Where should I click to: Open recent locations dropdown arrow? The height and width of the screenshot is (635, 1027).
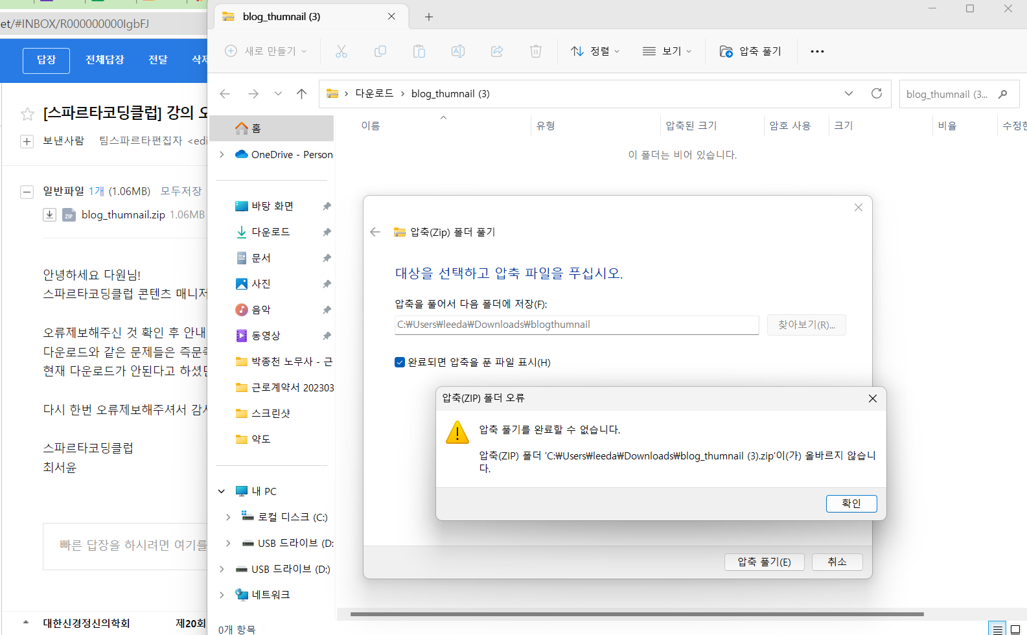[x=278, y=94]
